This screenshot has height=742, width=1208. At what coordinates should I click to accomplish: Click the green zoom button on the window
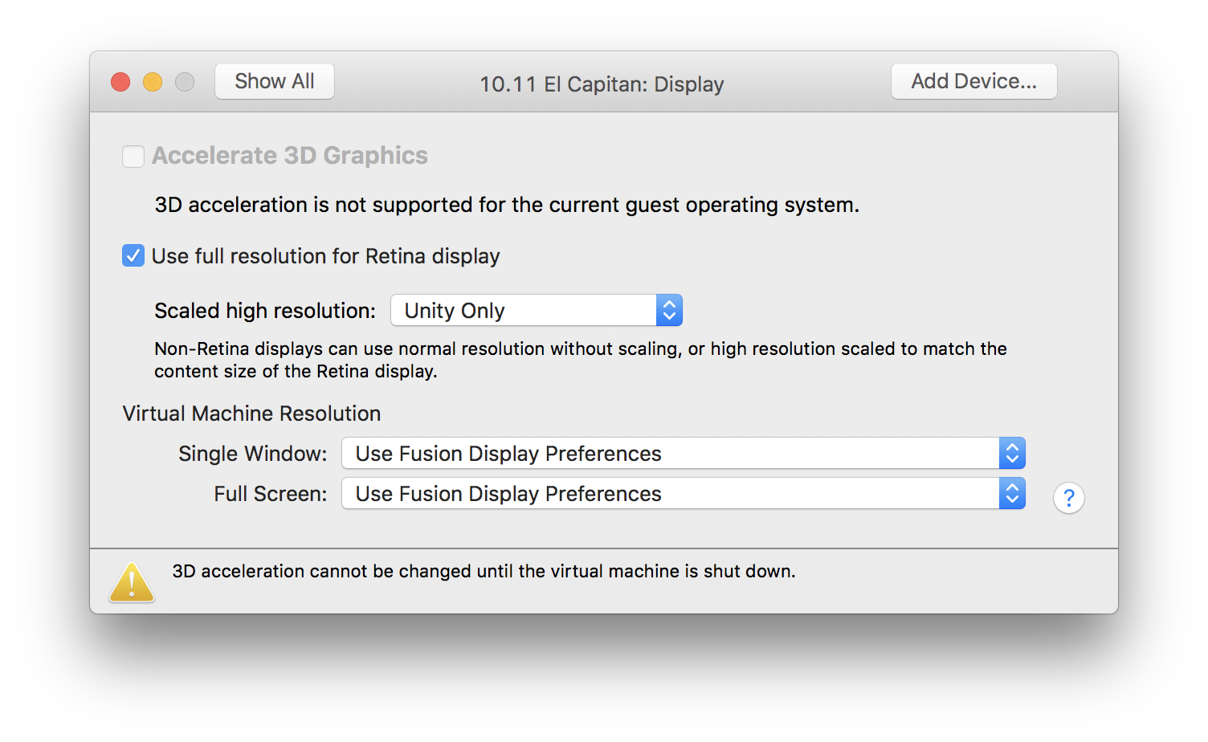[184, 82]
